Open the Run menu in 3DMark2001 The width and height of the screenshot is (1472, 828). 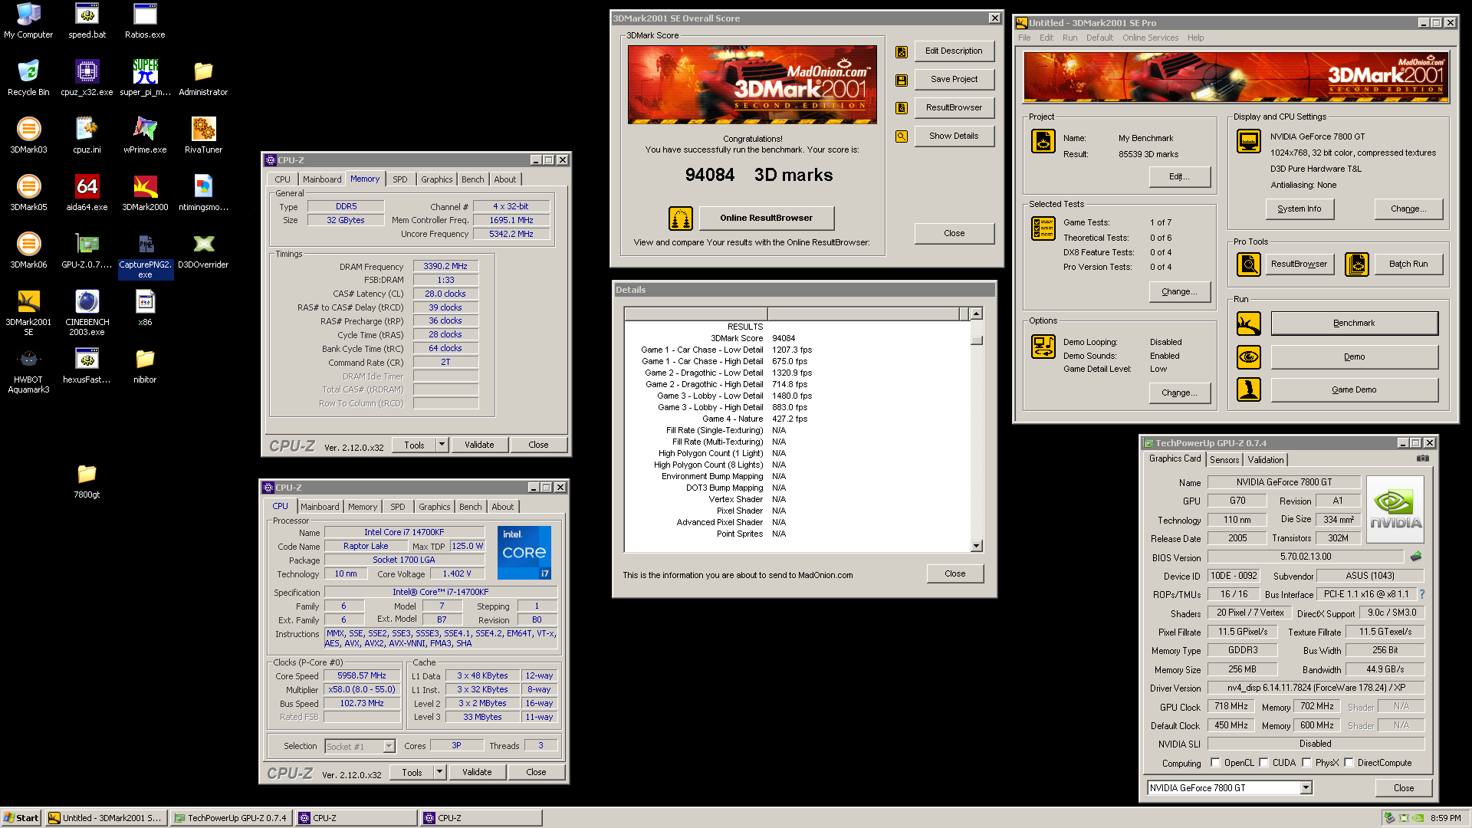click(1069, 38)
